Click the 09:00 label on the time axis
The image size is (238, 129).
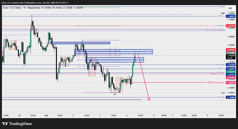163,115
